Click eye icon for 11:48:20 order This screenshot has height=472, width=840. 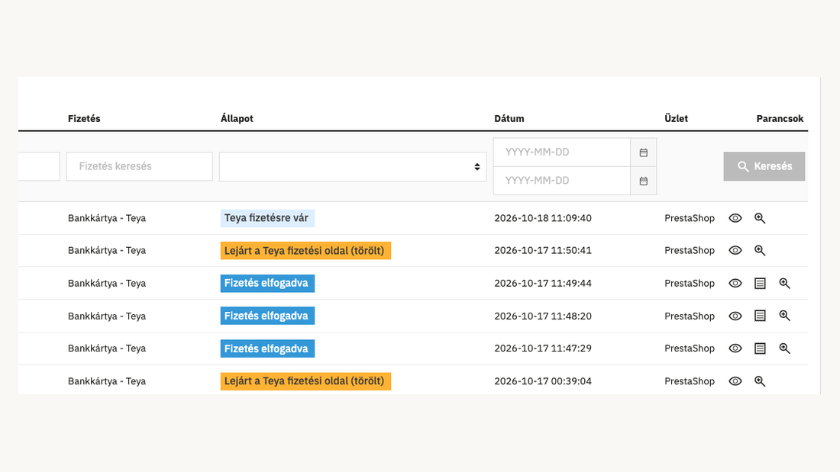point(735,316)
